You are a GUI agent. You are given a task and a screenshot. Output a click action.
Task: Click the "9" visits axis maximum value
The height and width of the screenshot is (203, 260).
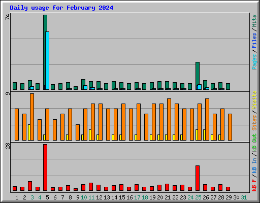pos(8,93)
